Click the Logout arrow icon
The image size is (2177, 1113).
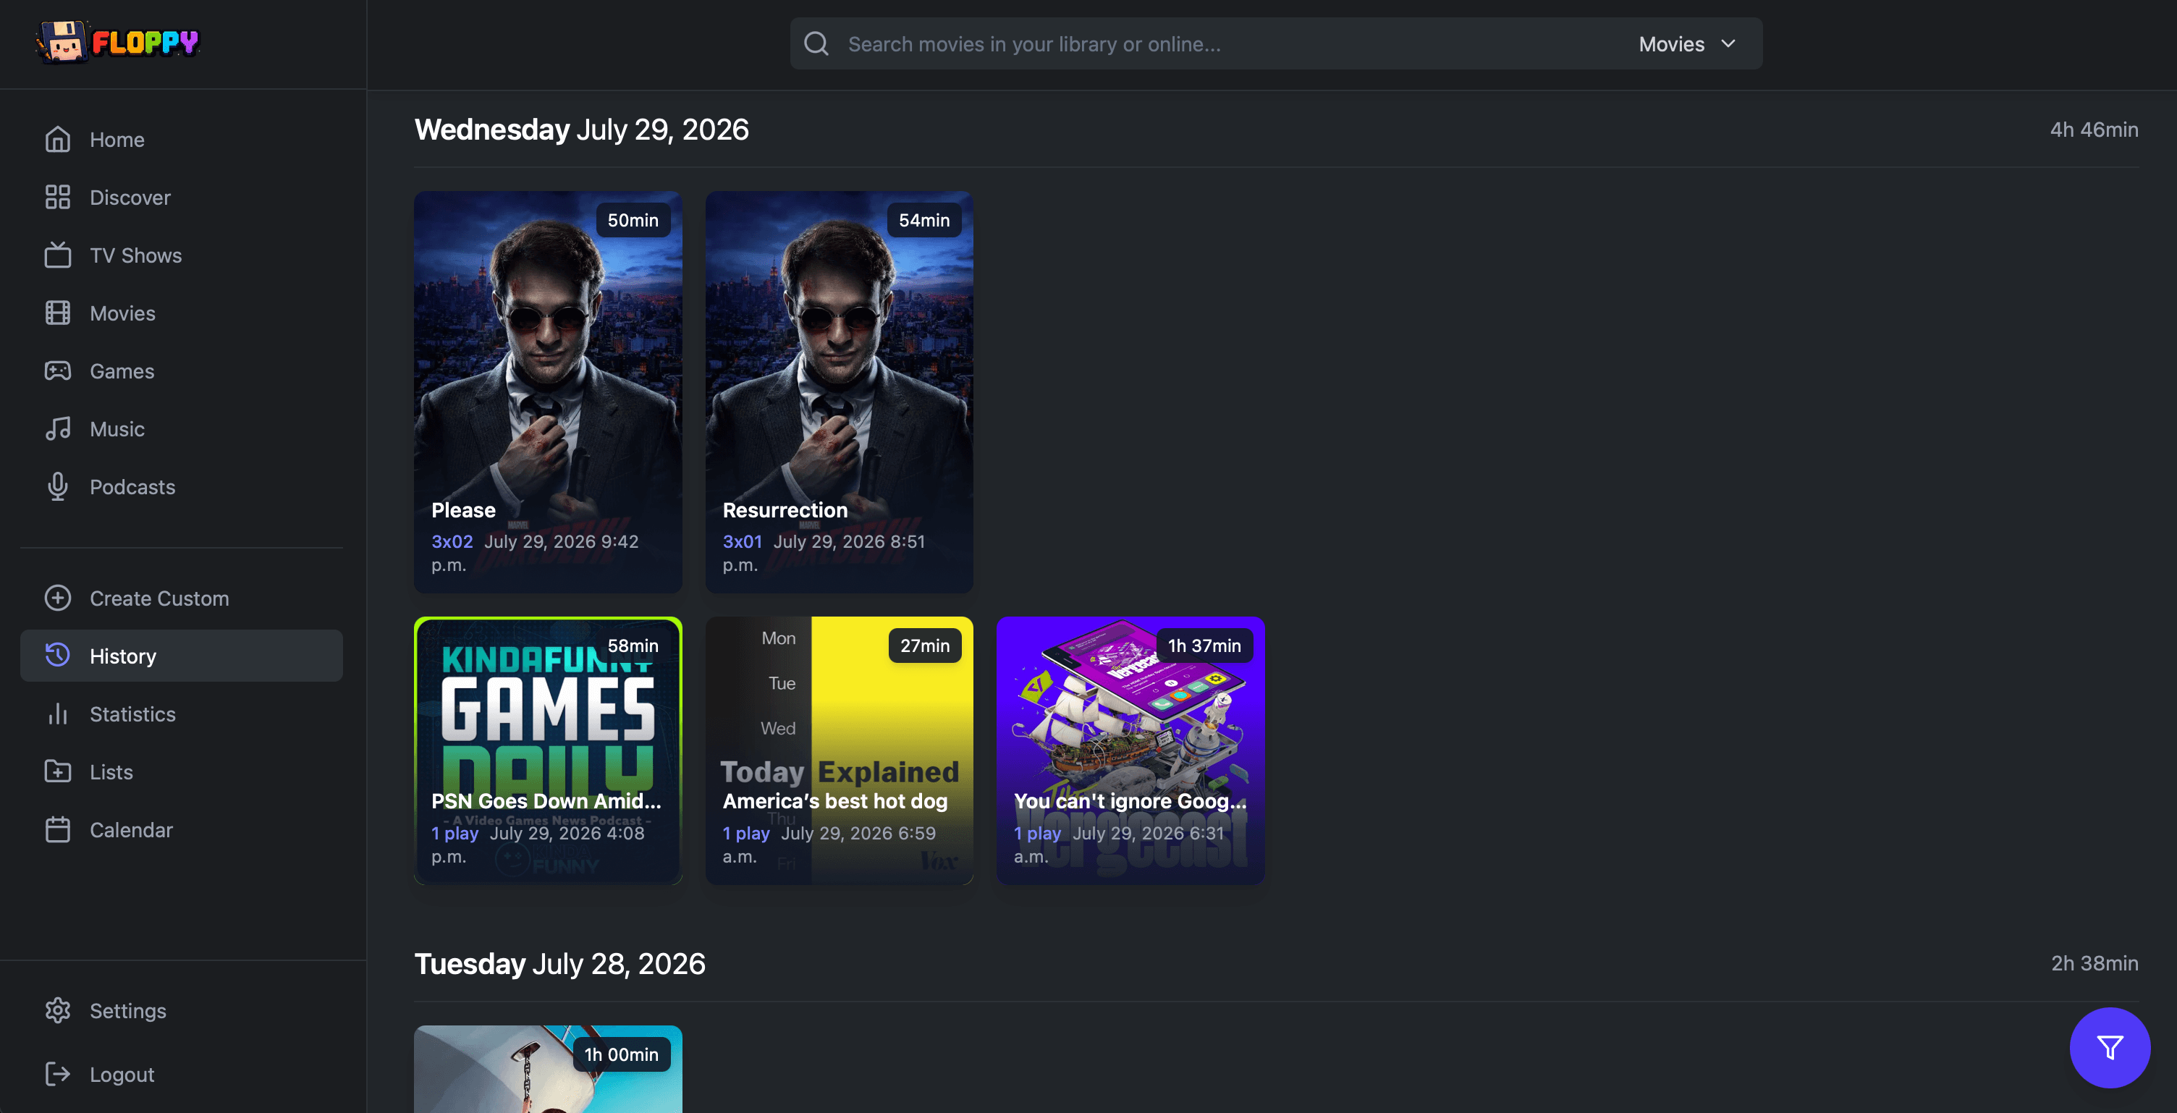(57, 1074)
